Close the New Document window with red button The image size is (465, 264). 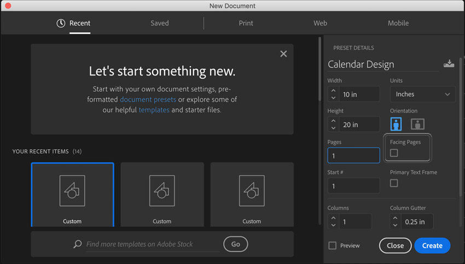pos(8,5)
